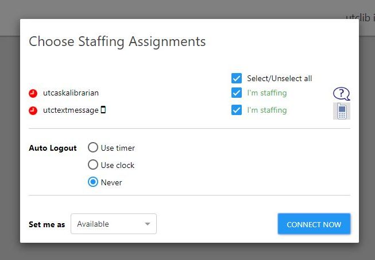Open the Set me as Available dropdown
375x260 pixels.
[113, 224]
